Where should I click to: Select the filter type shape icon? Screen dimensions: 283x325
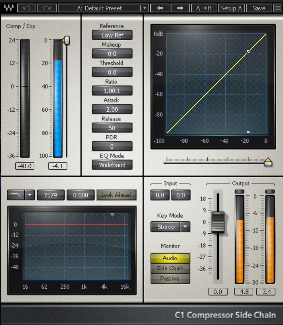point(16,195)
